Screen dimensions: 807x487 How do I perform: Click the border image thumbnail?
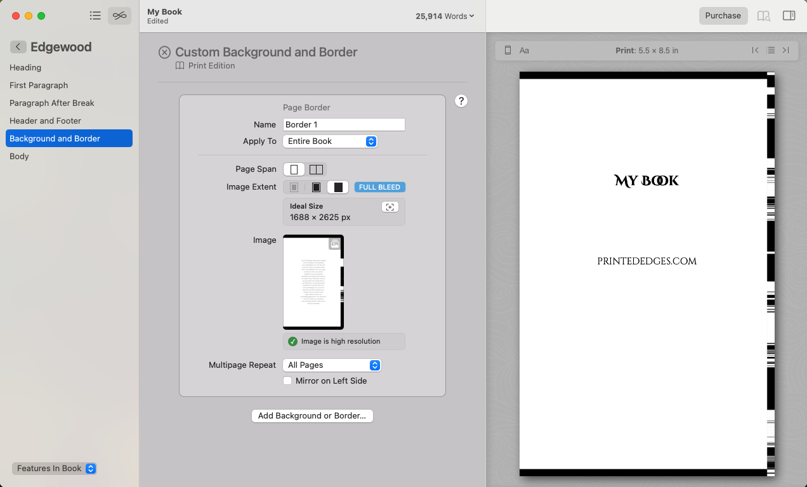click(x=313, y=282)
